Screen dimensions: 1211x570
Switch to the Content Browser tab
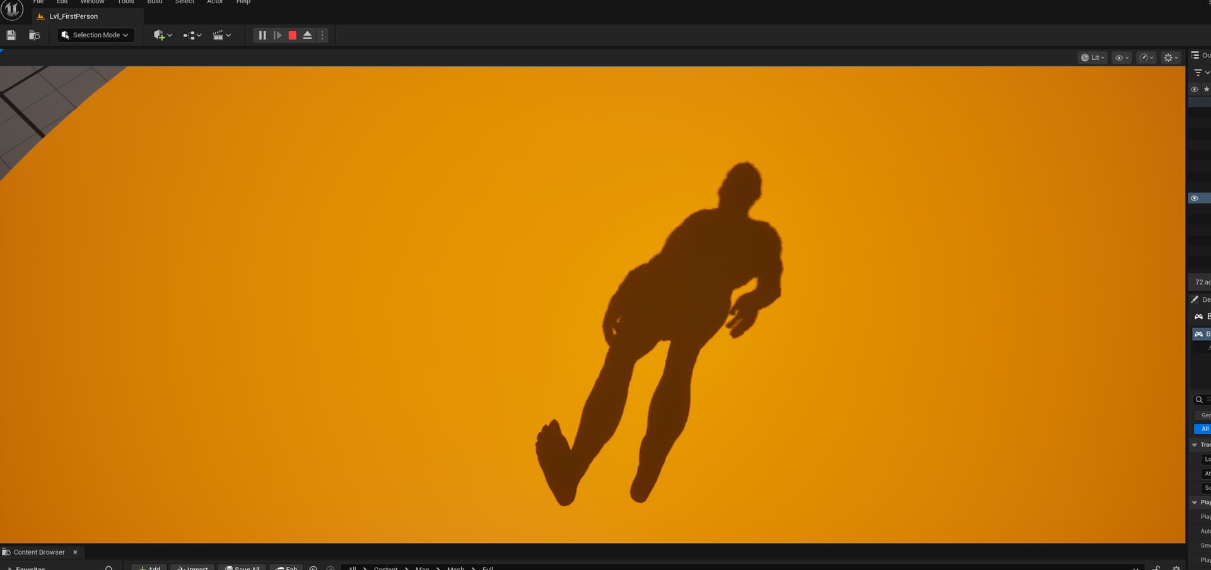point(39,552)
